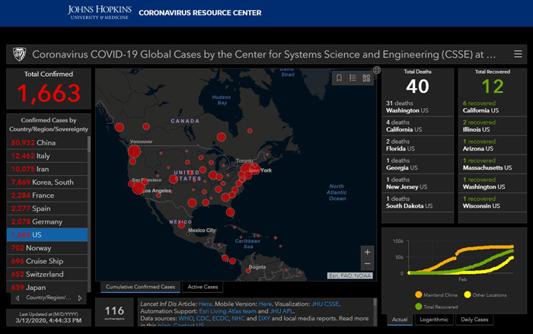Zoom out on the map
Image resolution: width=533 pixels, height=334 pixels.
368,264
